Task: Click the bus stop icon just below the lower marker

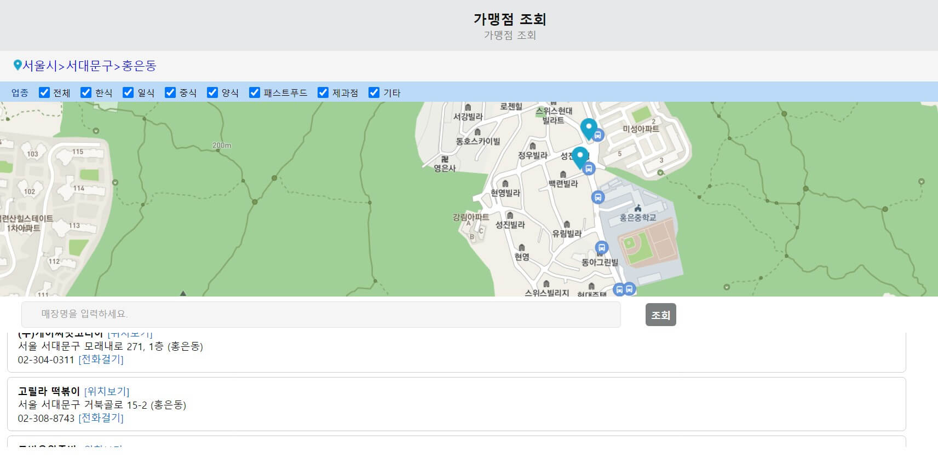Action: pyautogui.click(x=589, y=169)
